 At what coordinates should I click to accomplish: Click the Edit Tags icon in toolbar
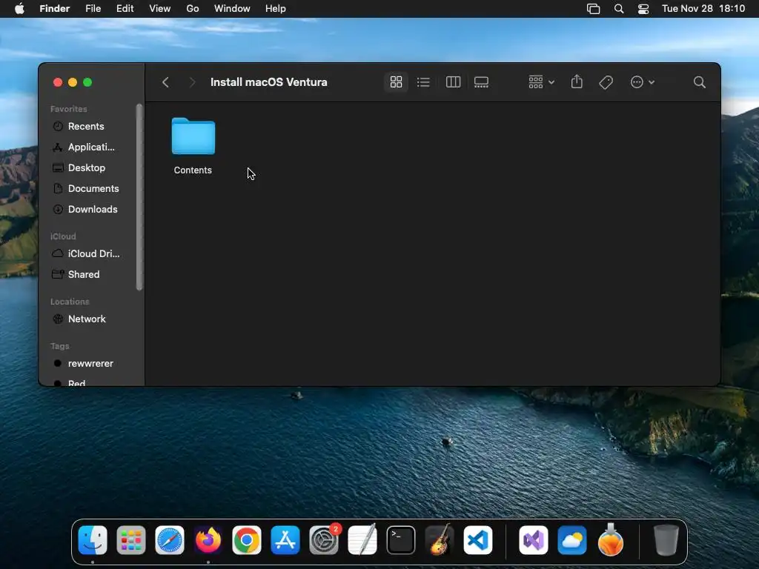tap(606, 82)
